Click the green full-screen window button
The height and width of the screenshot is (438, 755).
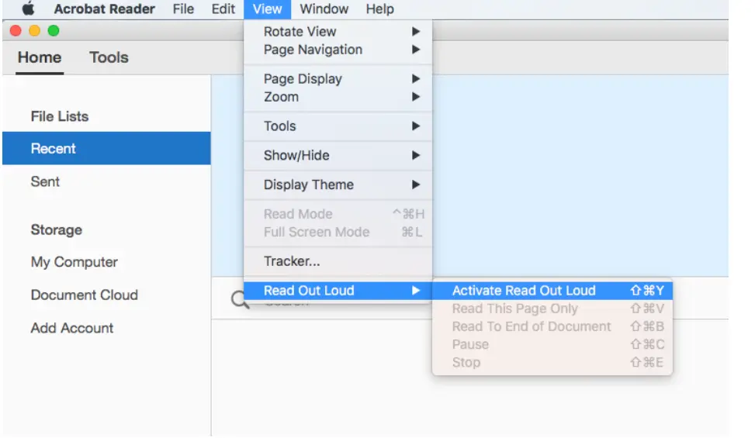[x=54, y=31]
